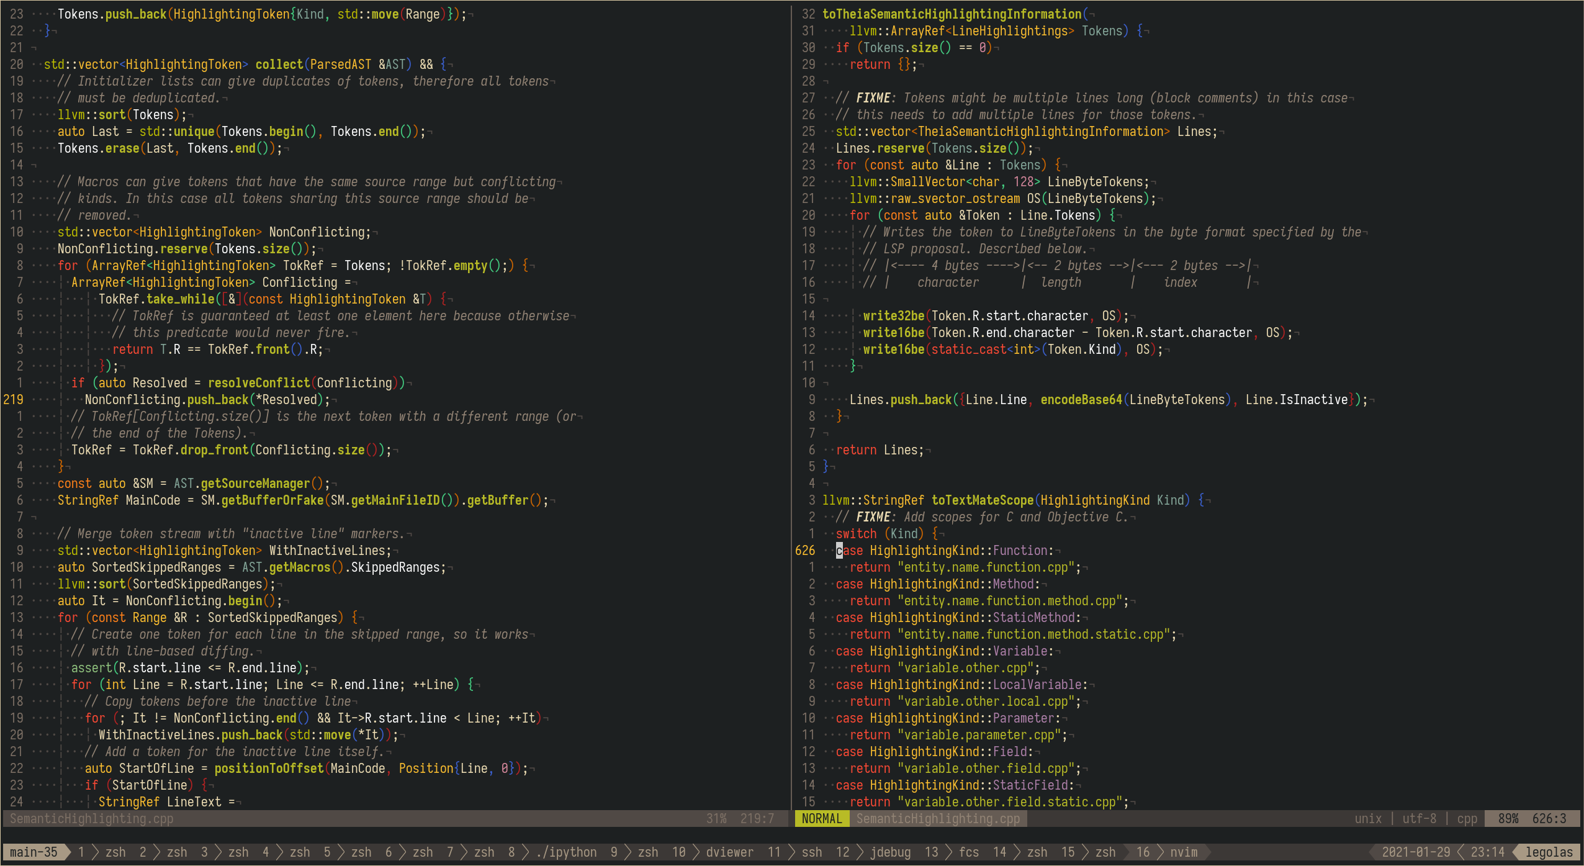Select tmux window 8 ./ipython
Screen dimensions: 1584x866
point(552,852)
